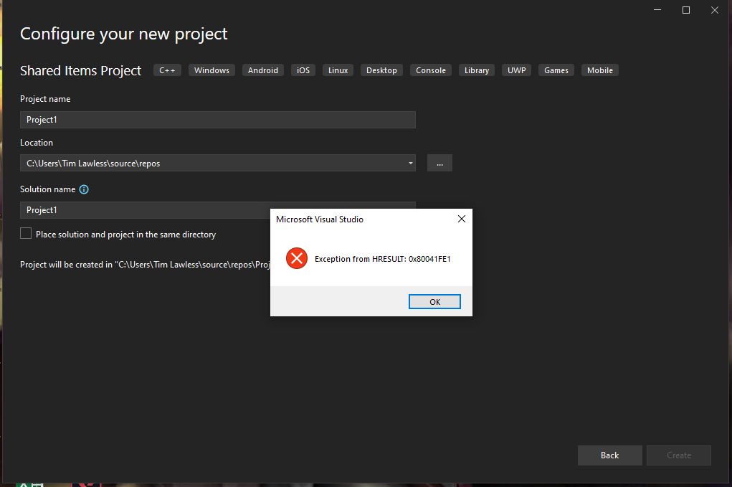Maximize the Configure your new project window
This screenshot has width=732, height=487.
pyautogui.click(x=686, y=10)
